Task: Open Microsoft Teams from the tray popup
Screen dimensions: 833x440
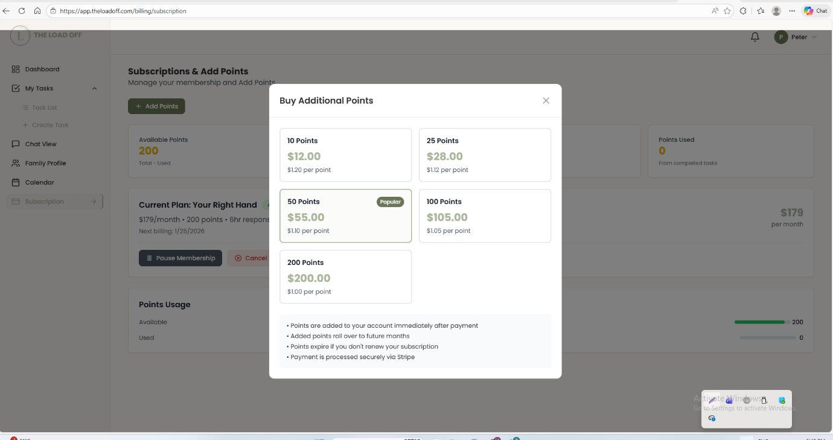Action: [x=729, y=400]
